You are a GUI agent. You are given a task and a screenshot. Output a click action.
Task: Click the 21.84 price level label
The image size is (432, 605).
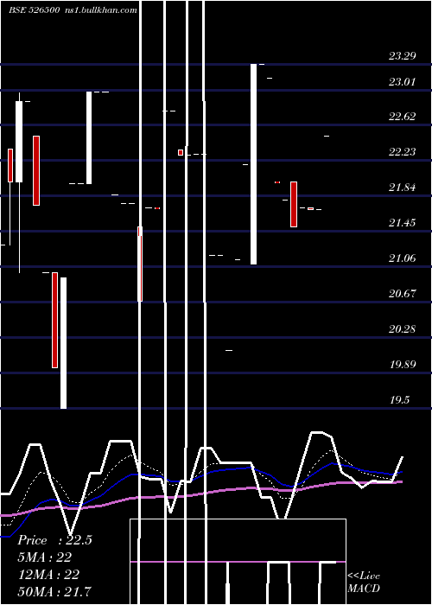click(403, 188)
